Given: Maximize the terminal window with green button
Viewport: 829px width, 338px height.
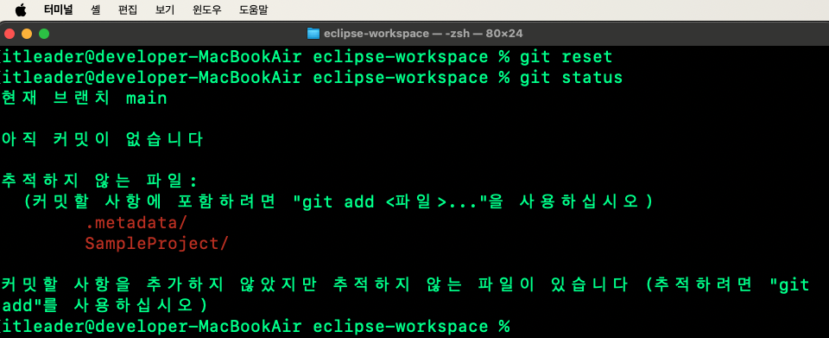Looking at the screenshot, I should pos(44,34).
